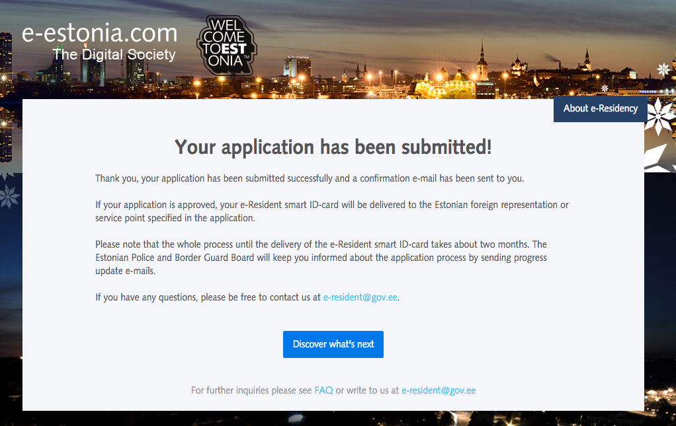
Task: Open the FAQ link in the footer
Action: (323, 390)
